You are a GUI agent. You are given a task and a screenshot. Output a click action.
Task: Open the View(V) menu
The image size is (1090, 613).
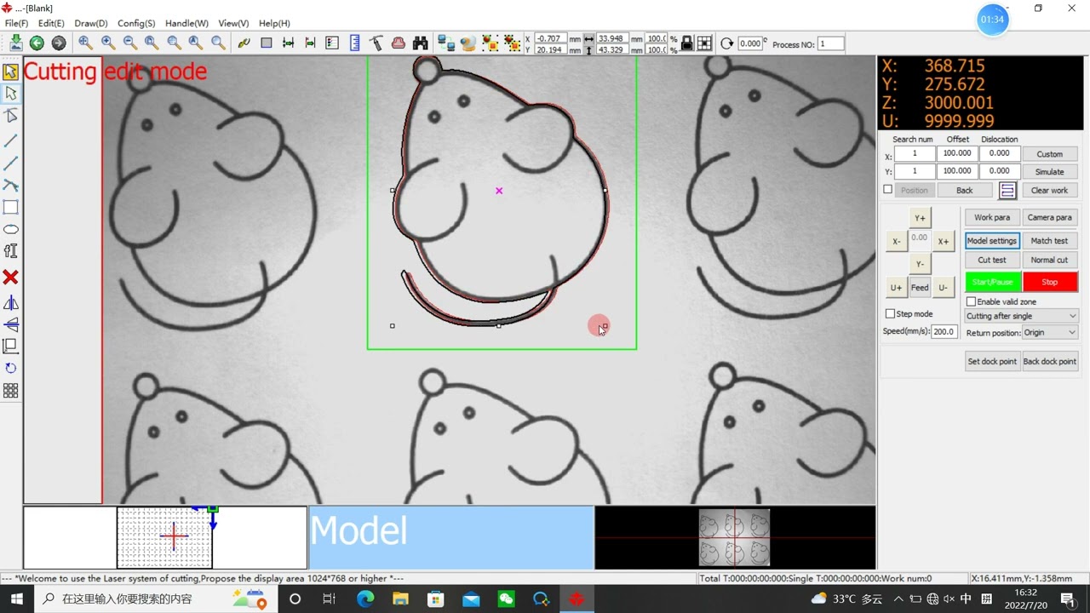(233, 23)
